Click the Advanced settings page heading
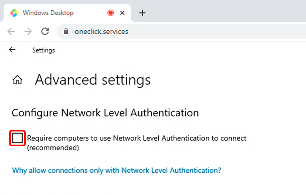Screen dimensions: 306x195 pos(92,80)
